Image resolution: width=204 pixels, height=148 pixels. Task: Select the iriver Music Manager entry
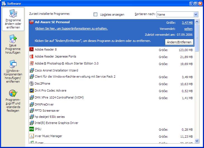click(48, 136)
